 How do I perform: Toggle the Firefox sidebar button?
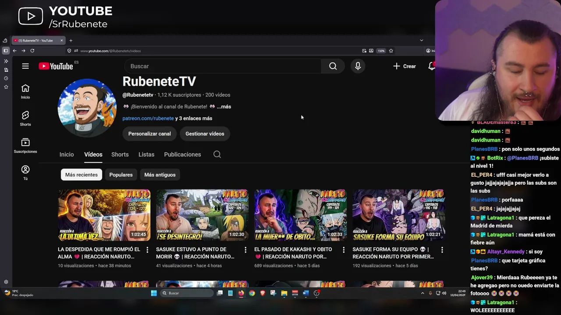click(x=6, y=51)
